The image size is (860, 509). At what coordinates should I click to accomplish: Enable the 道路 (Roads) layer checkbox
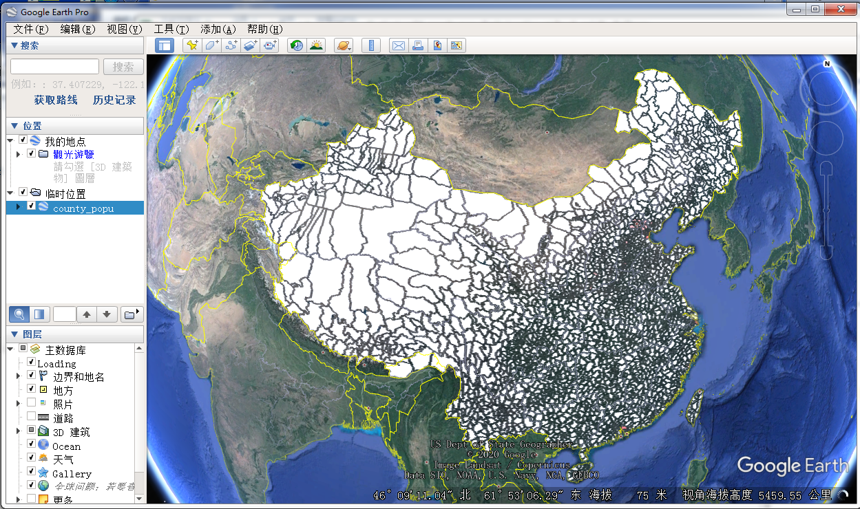[x=31, y=417]
